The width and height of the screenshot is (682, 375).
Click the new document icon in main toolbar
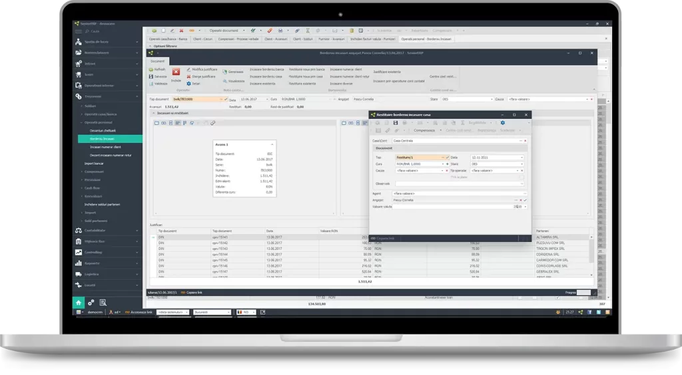(x=164, y=31)
